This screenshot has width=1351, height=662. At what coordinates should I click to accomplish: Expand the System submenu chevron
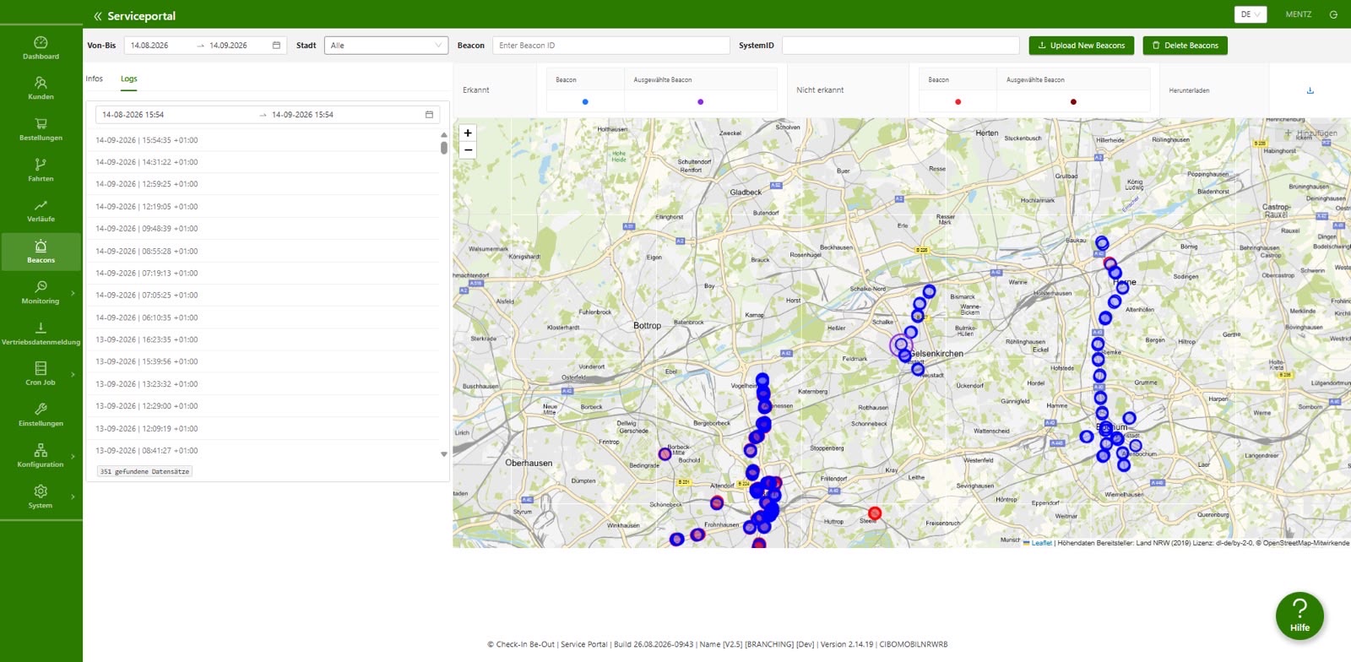tap(73, 496)
